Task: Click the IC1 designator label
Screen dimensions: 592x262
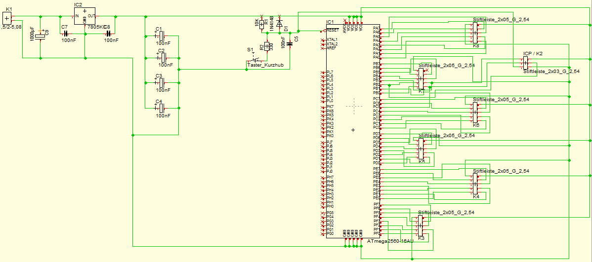Action: coord(330,23)
